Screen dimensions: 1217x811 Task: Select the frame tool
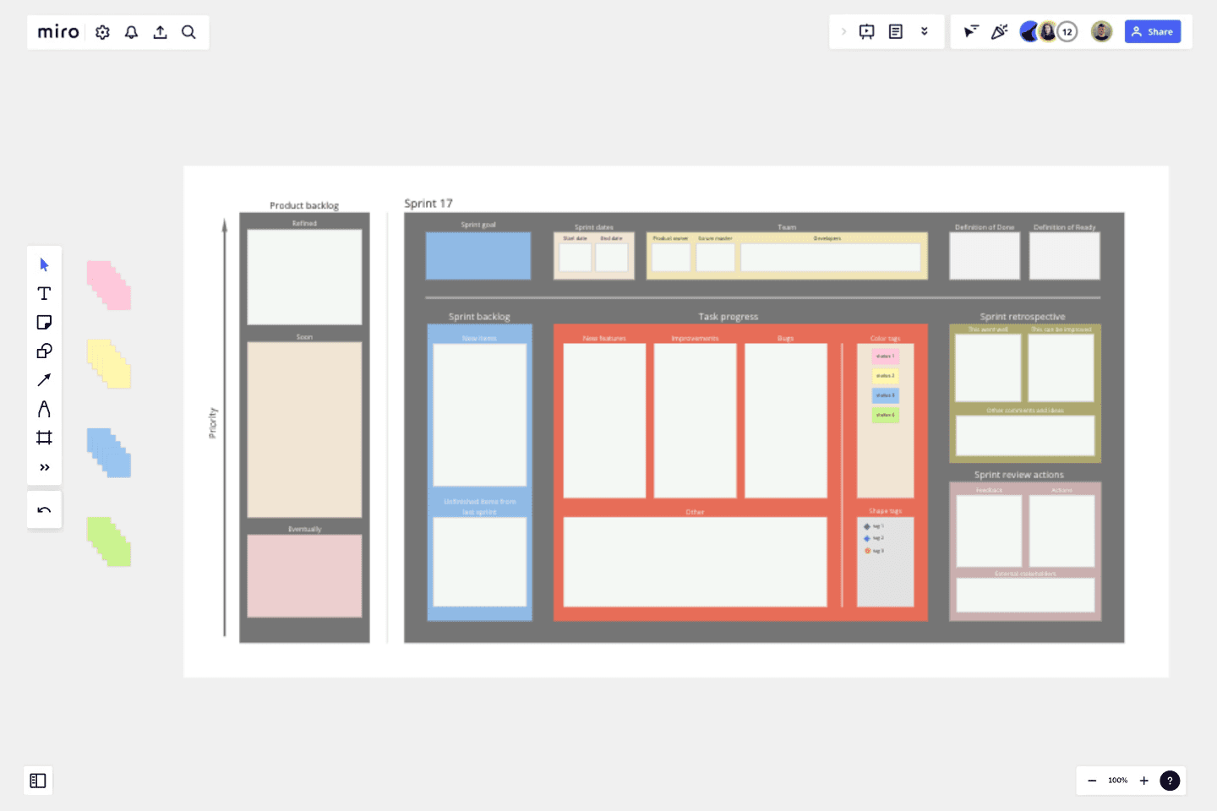tap(44, 438)
